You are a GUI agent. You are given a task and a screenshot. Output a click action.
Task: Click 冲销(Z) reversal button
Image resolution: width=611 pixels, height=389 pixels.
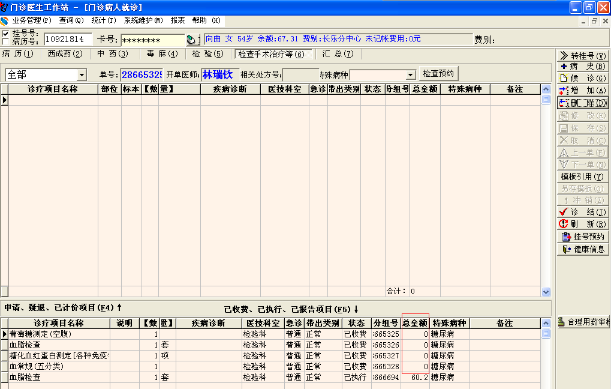[x=583, y=200]
